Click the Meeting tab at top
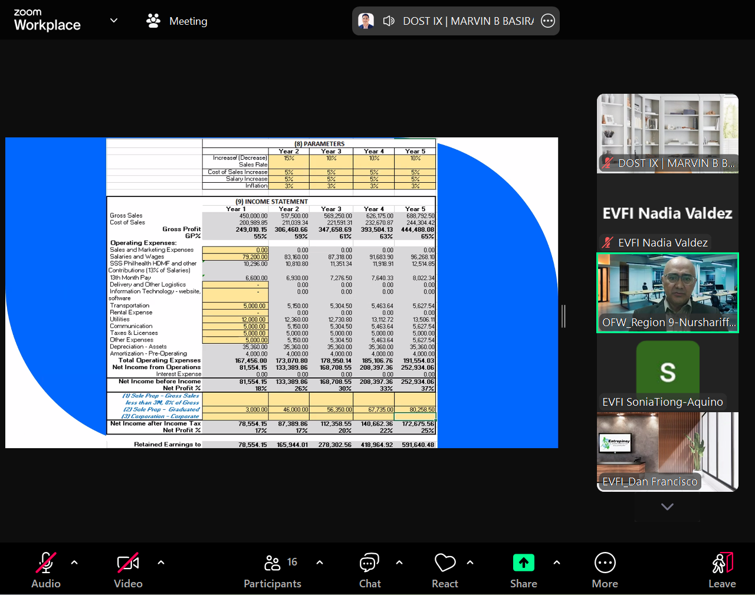The height and width of the screenshot is (595, 755). point(177,21)
